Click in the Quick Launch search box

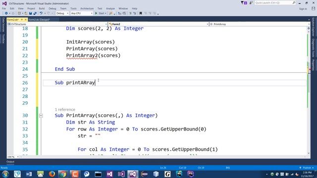(x=275, y=3)
